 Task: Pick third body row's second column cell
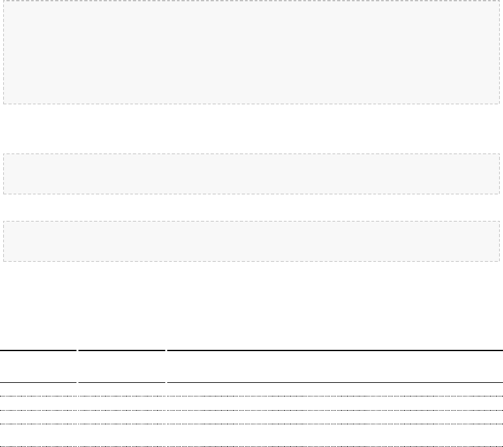(x=121, y=417)
